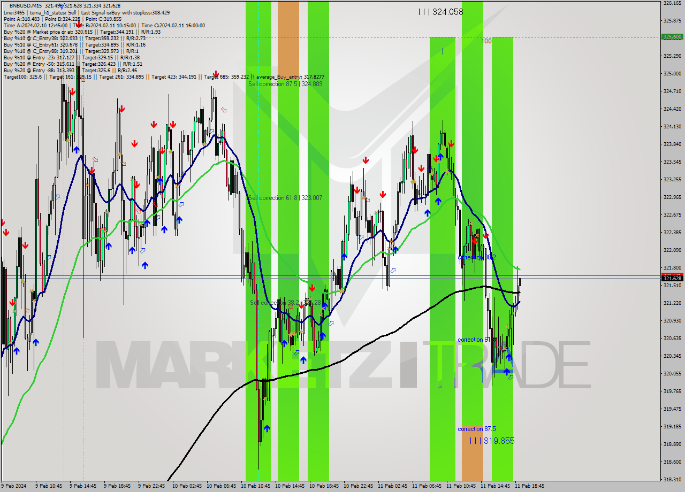Select the | | | 324.058 level label
Screen dimensions: 685x492
pos(440,12)
